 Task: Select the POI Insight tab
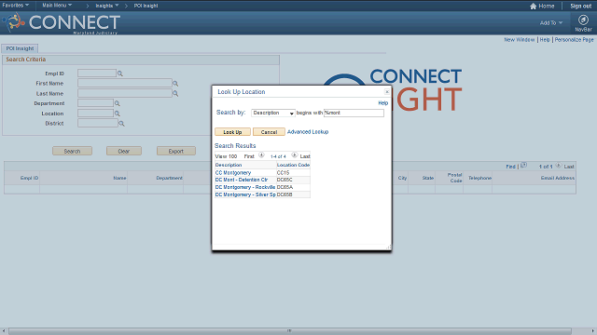20,48
